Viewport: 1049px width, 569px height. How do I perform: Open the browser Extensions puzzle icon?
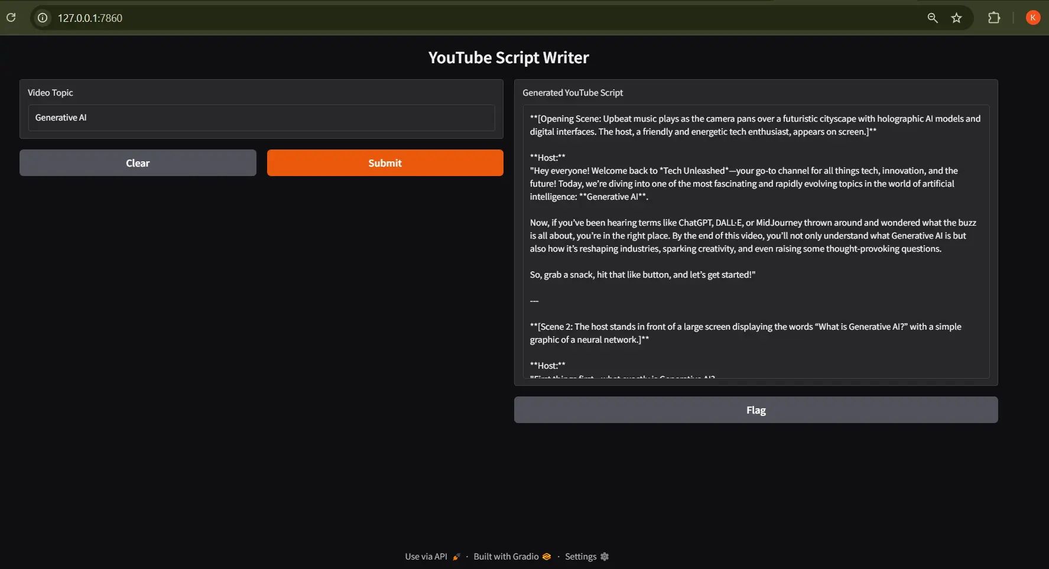pos(994,18)
